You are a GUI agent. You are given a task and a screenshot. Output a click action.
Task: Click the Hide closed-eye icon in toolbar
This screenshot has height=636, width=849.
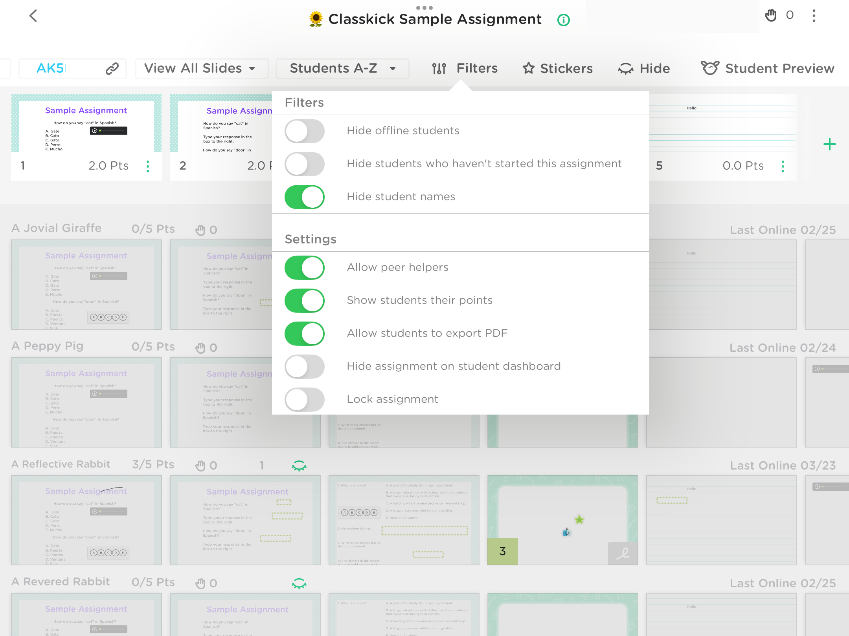click(625, 69)
